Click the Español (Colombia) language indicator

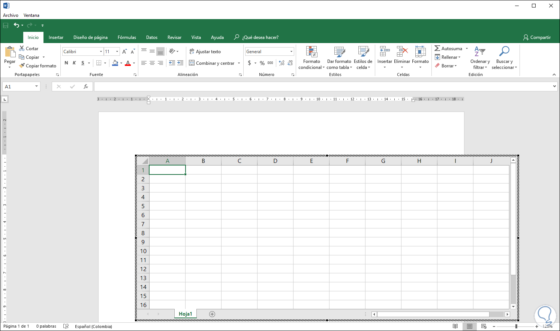(93, 327)
